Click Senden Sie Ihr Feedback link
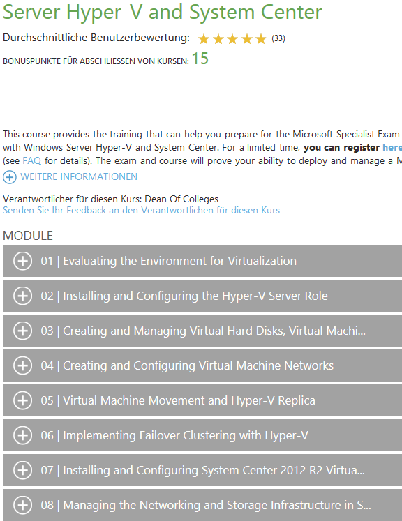Viewport: 402px width, 521px height. coord(141,211)
